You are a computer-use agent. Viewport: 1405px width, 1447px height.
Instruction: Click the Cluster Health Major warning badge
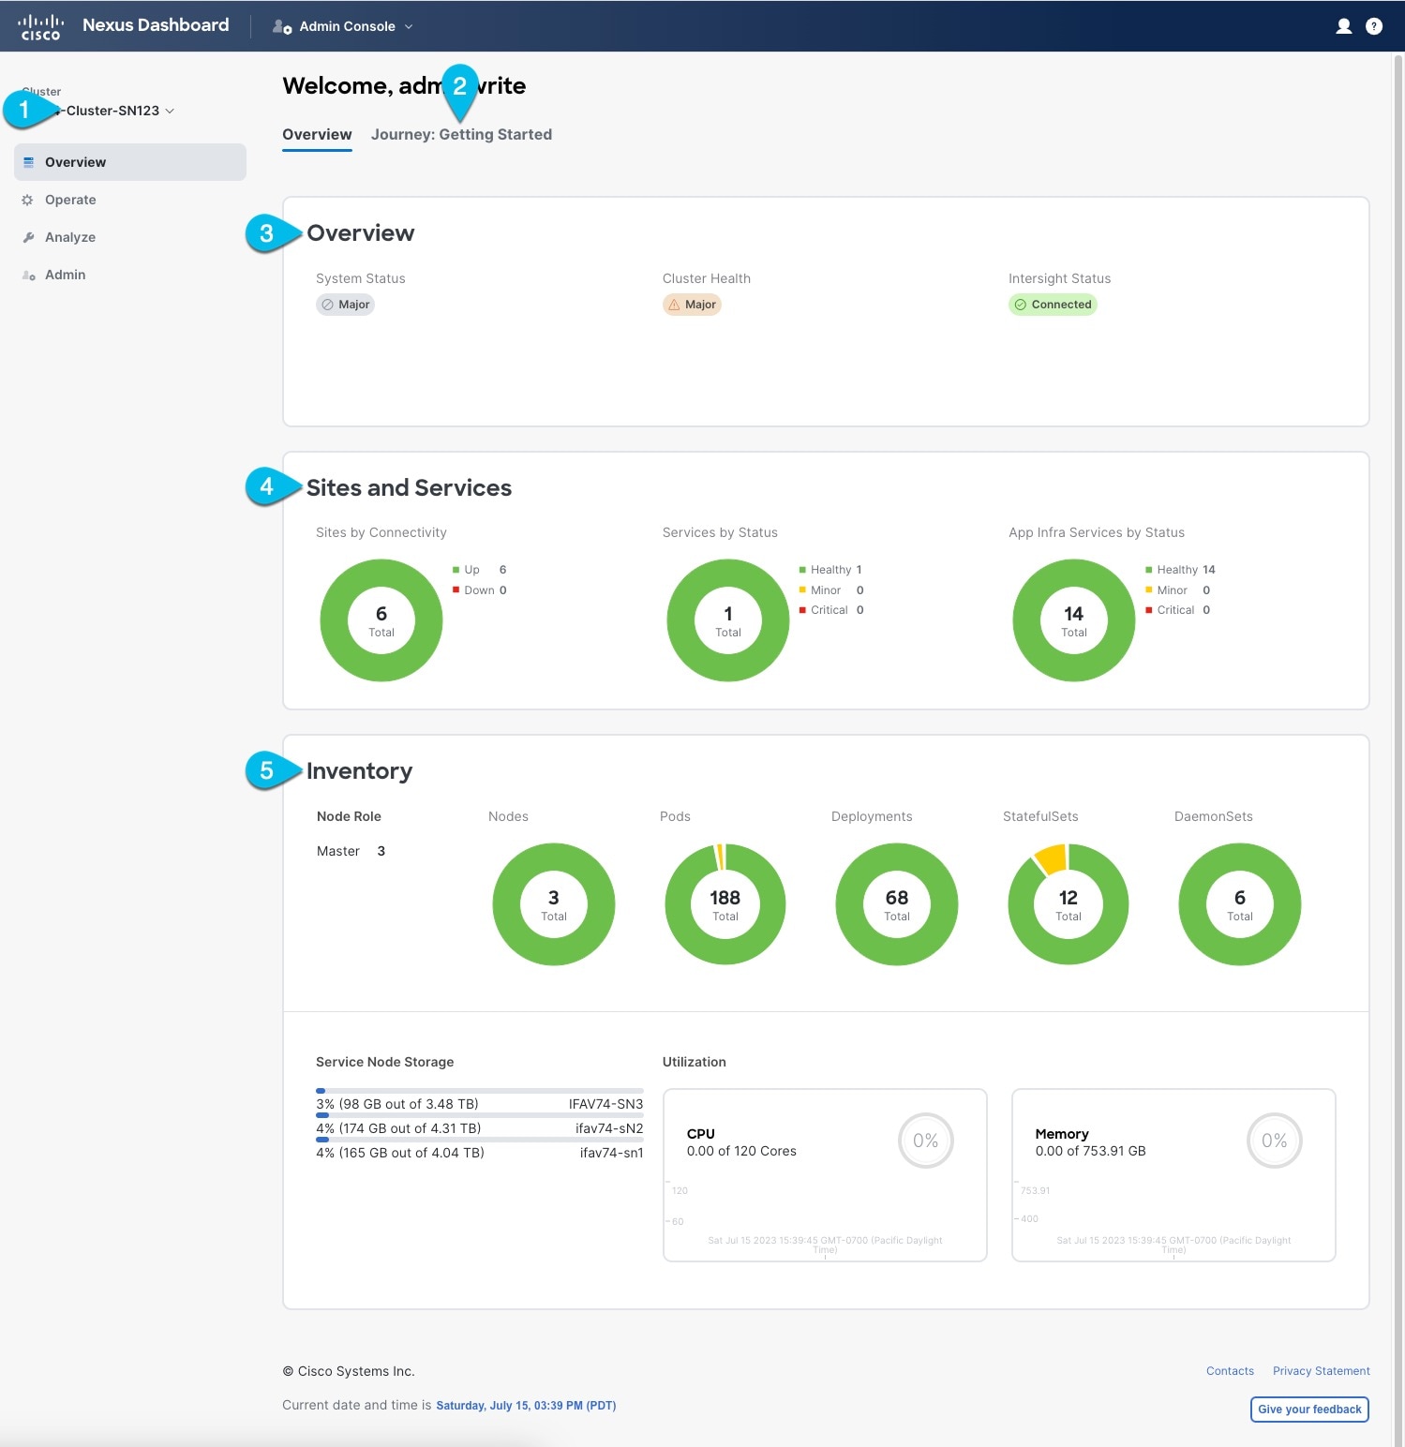pyautogui.click(x=692, y=305)
